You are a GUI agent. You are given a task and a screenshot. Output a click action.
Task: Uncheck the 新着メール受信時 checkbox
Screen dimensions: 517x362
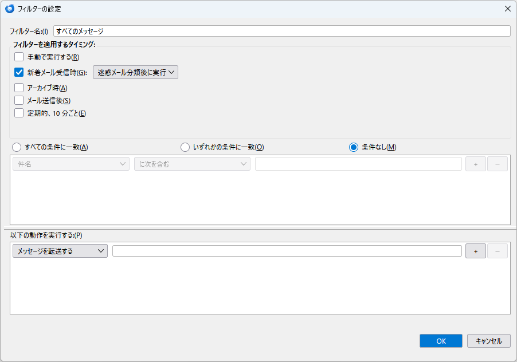tap(19, 72)
